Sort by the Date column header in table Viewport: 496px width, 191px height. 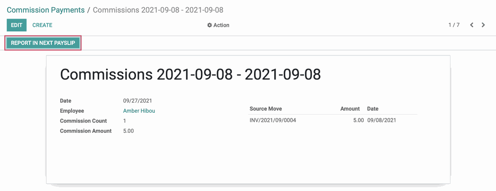(373, 109)
